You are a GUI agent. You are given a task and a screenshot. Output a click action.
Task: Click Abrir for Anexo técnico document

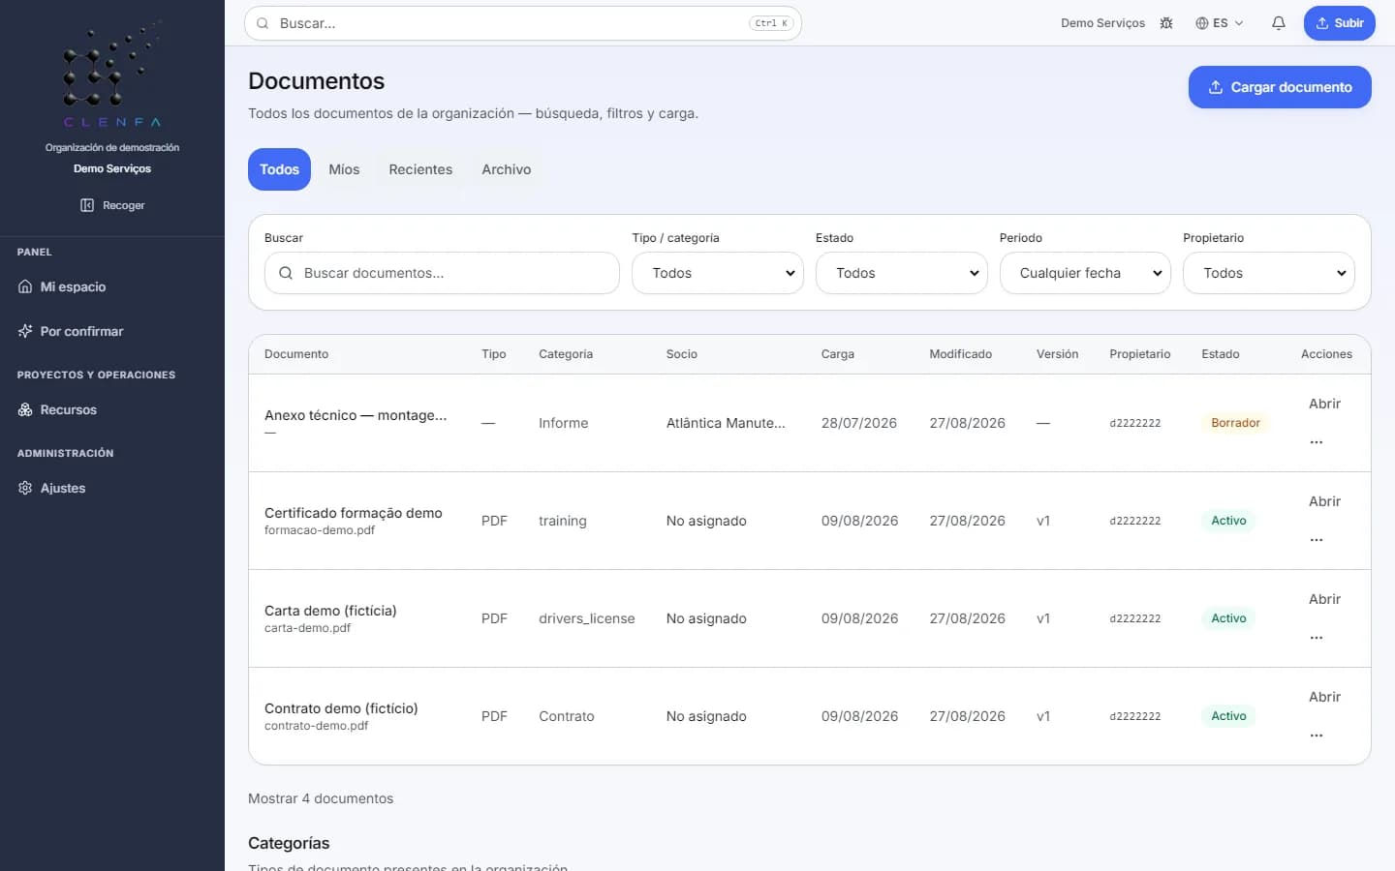pyautogui.click(x=1324, y=404)
